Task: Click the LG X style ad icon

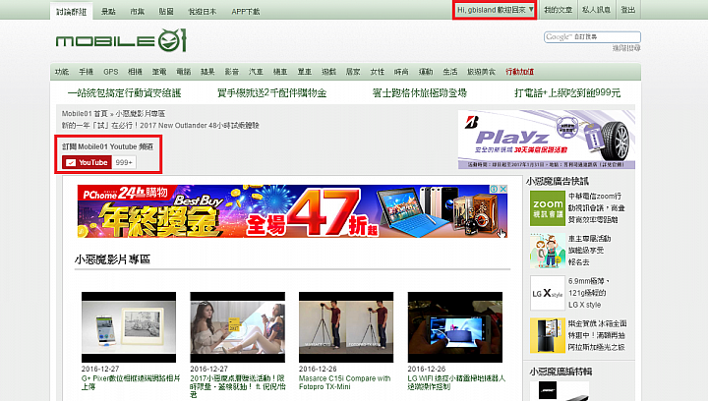Action: point(548,293)
